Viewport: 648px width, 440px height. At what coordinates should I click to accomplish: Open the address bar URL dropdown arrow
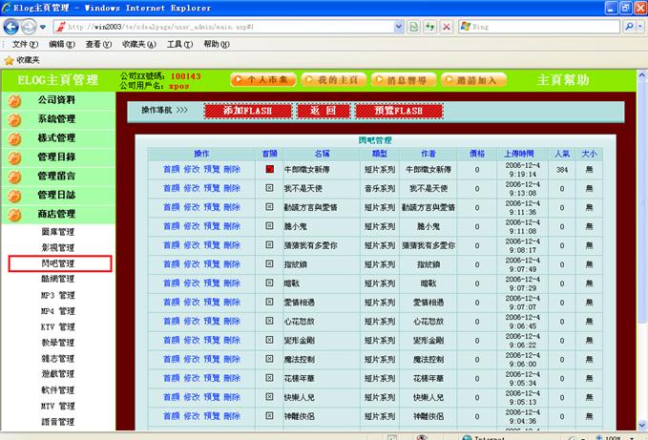click(397, 27)
